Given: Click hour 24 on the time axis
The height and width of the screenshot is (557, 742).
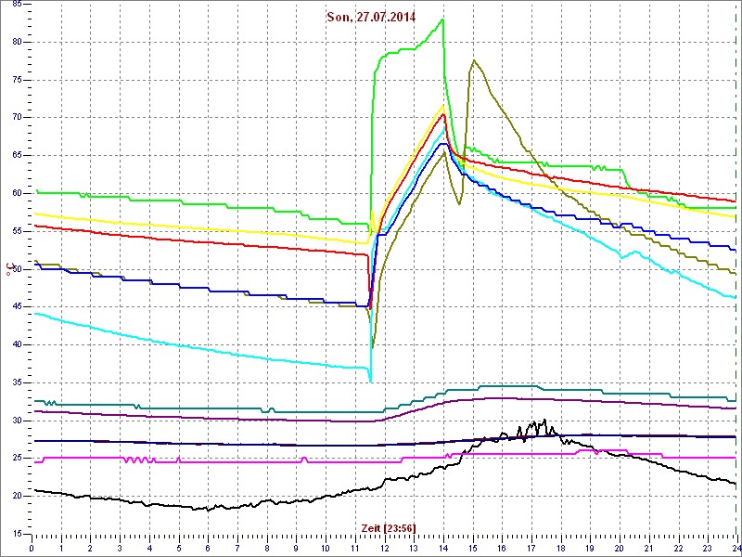Looking at the screenshot, I should click(x=735, y=547).
